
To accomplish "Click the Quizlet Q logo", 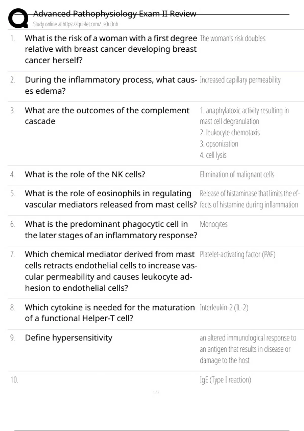I will [x=18, y=18].
